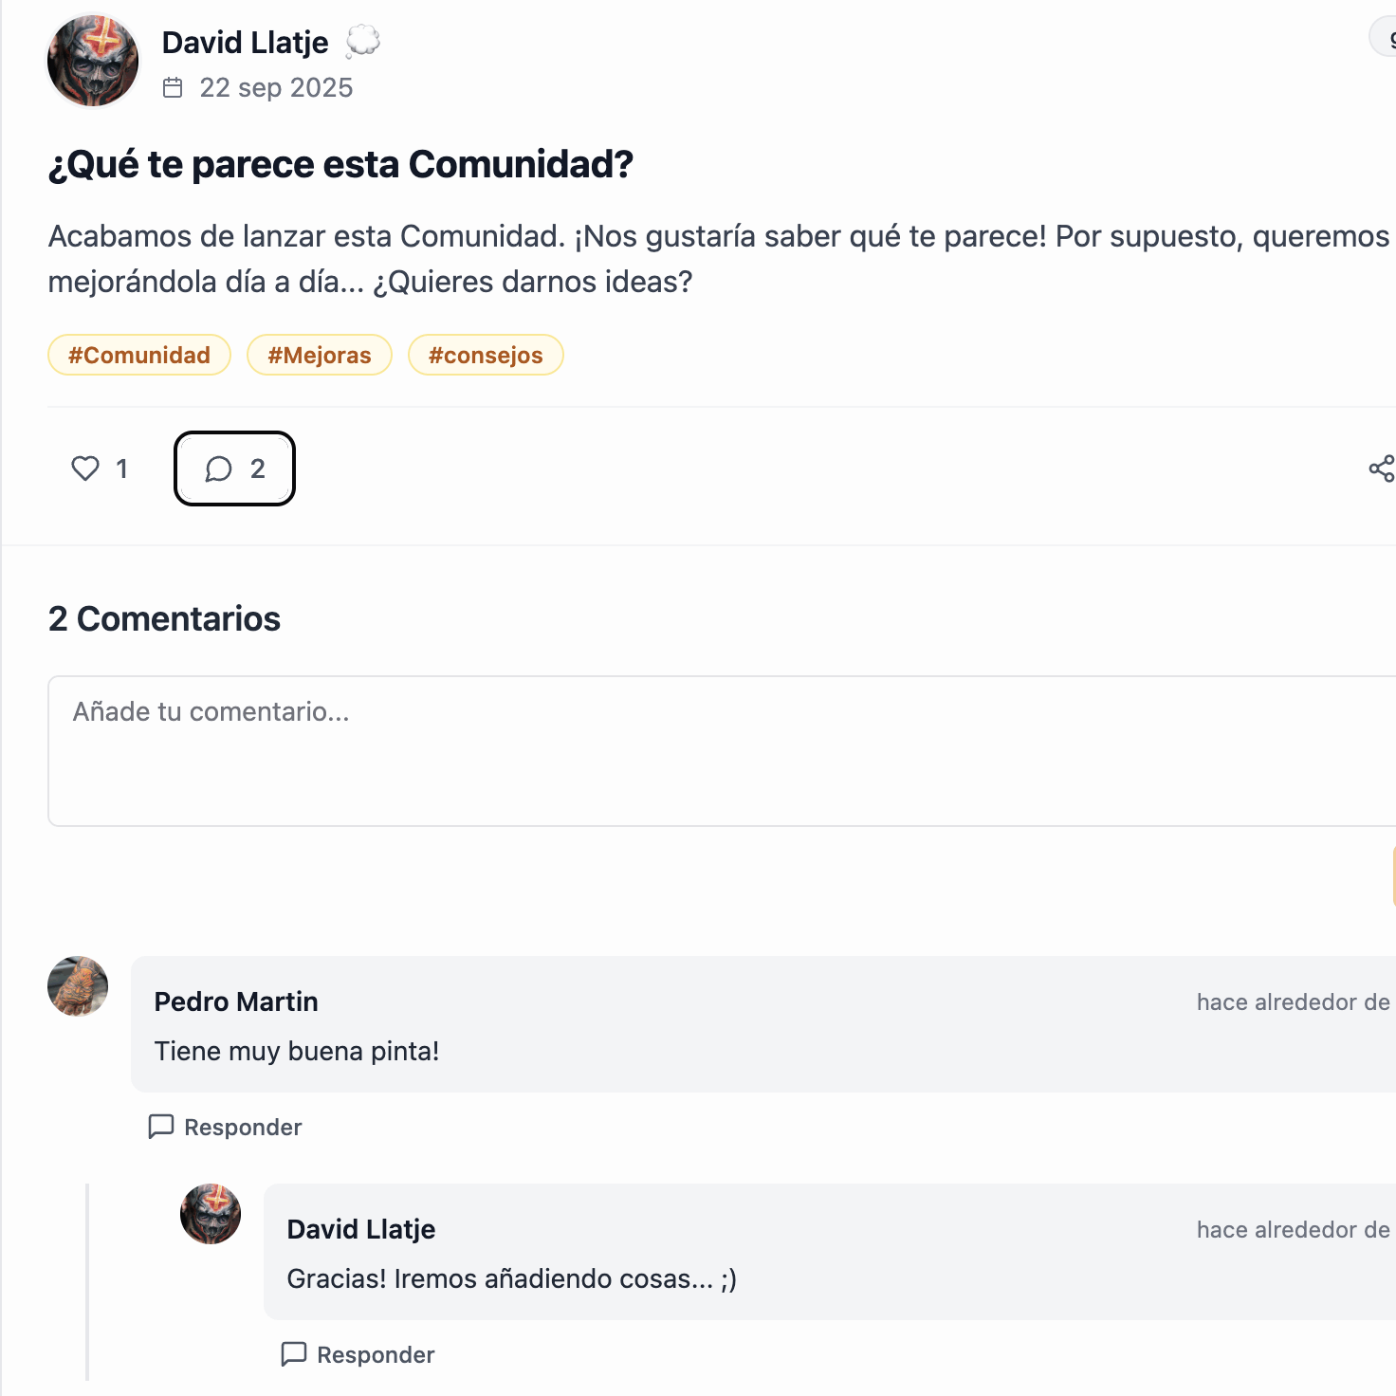
Task: Click the David Llatje name in the reply
Action: (361, 1230)
